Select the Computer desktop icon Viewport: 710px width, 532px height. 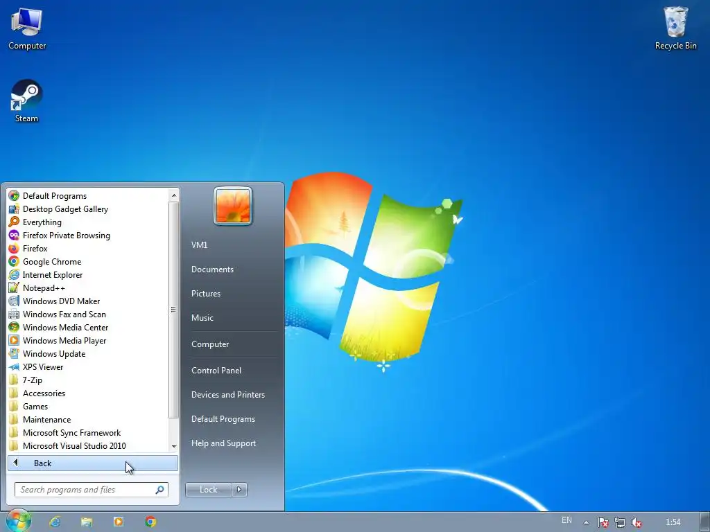[x=27, y=28]
